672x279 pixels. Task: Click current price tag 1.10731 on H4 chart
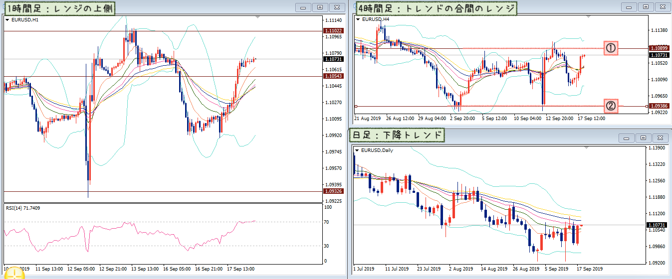click(x=660, y=55)
